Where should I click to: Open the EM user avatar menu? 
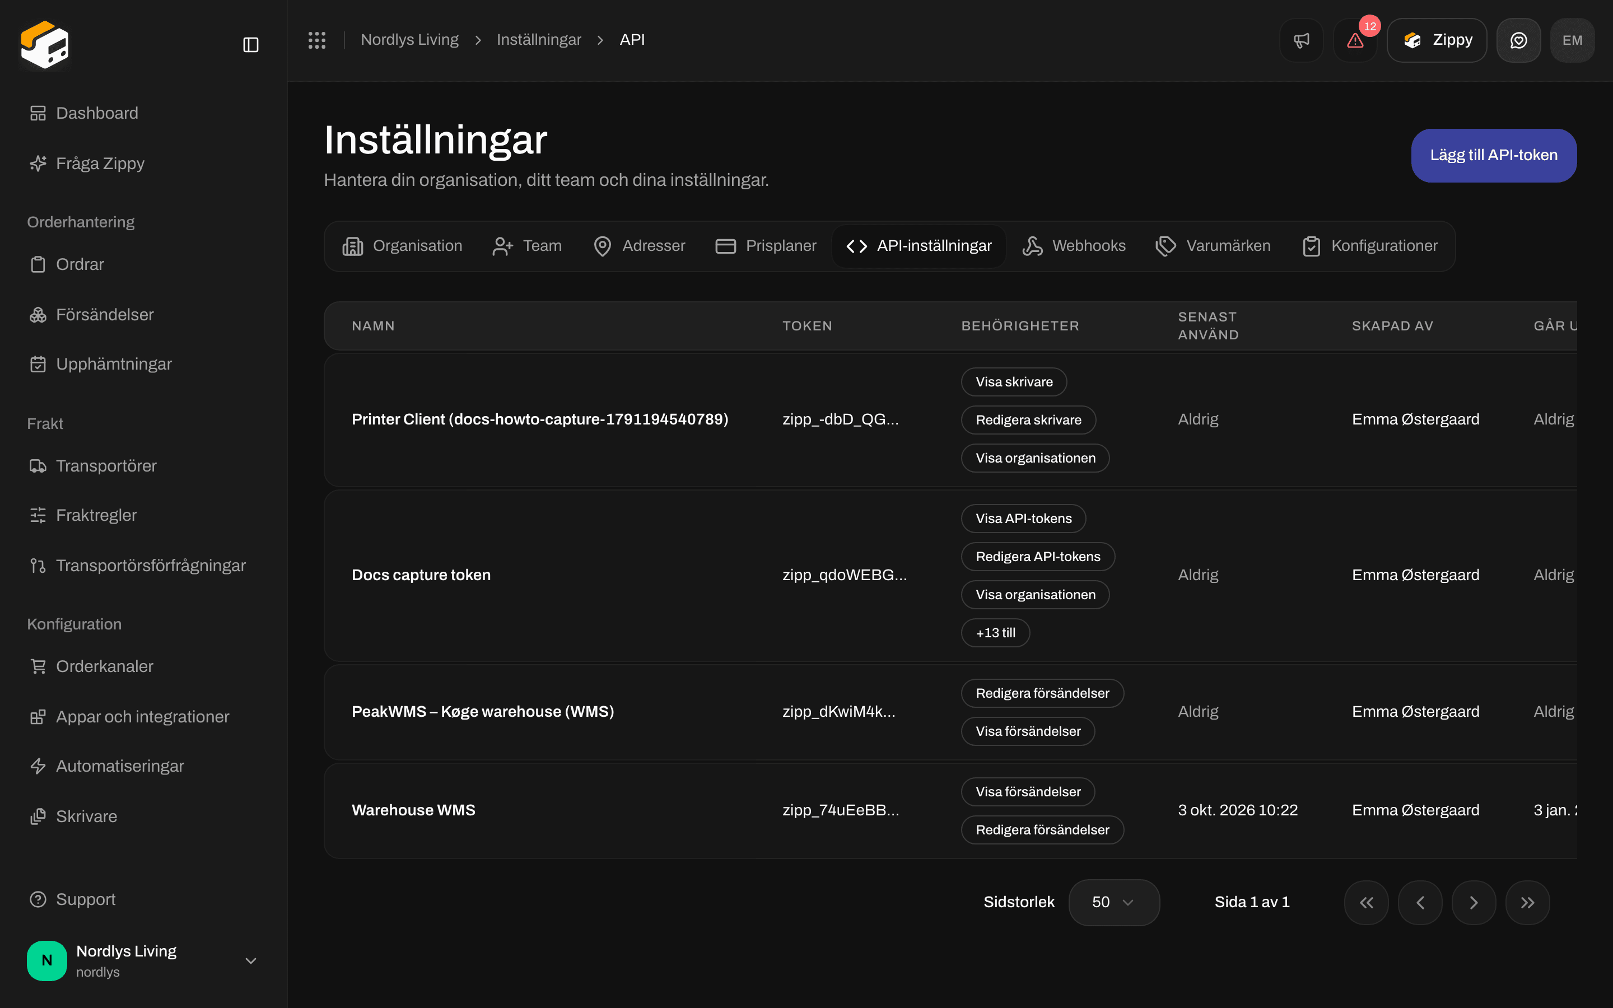[1572, 40]
